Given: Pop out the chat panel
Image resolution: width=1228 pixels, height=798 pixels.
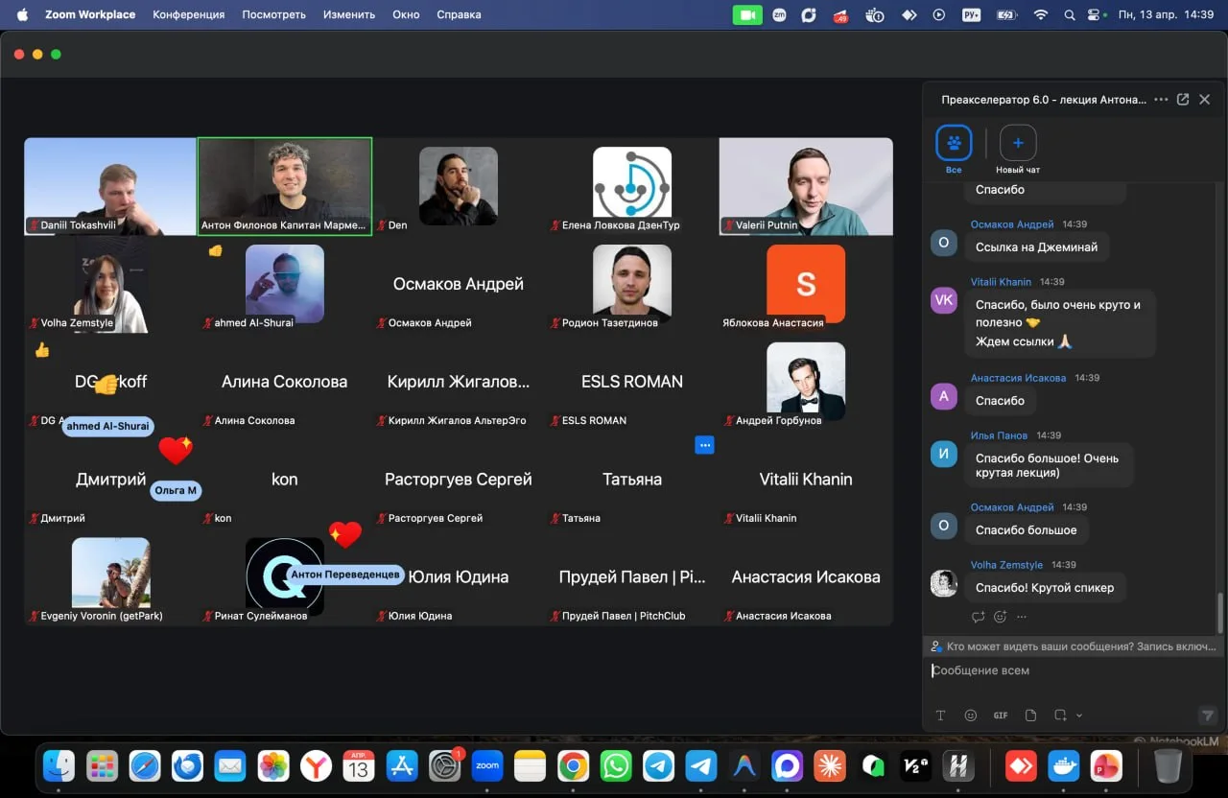Looking at the screenshot, I should 1183,100.
